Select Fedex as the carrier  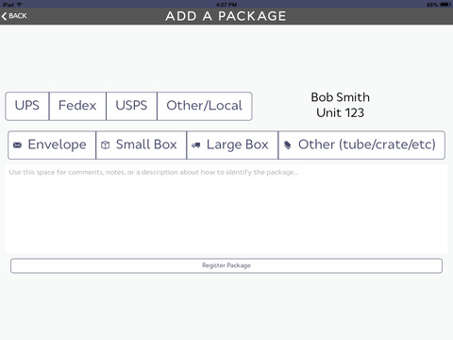pyautogui.click(x=77, y=106)
